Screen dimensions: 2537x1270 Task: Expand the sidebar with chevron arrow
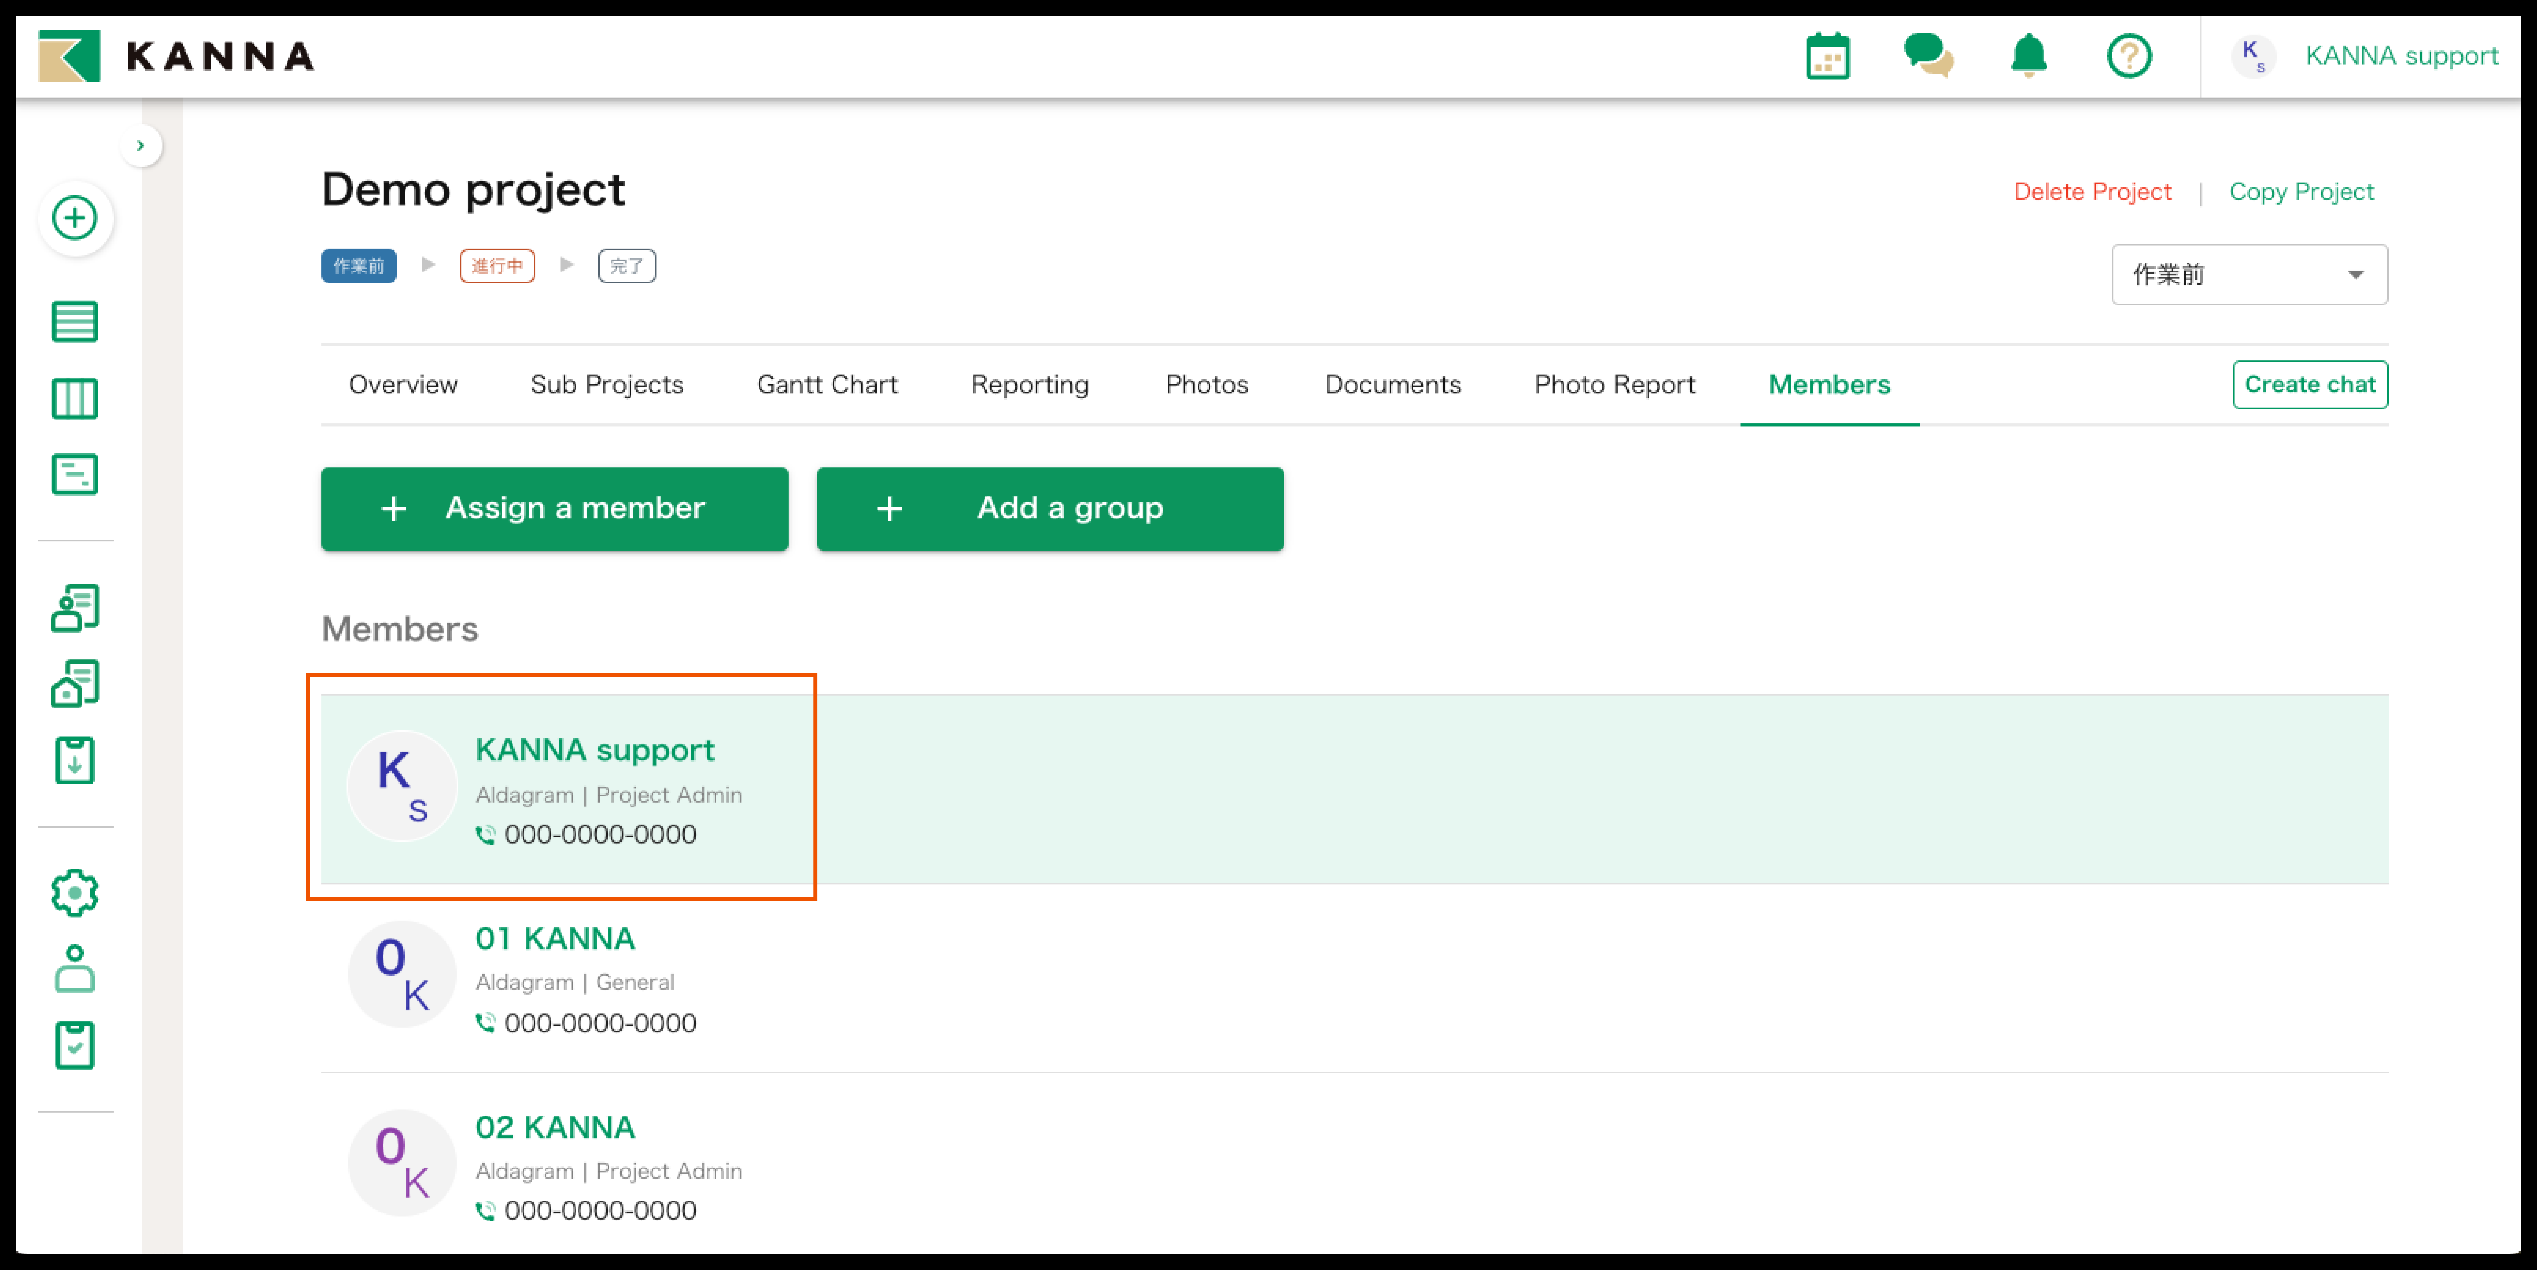coord(141,146)
